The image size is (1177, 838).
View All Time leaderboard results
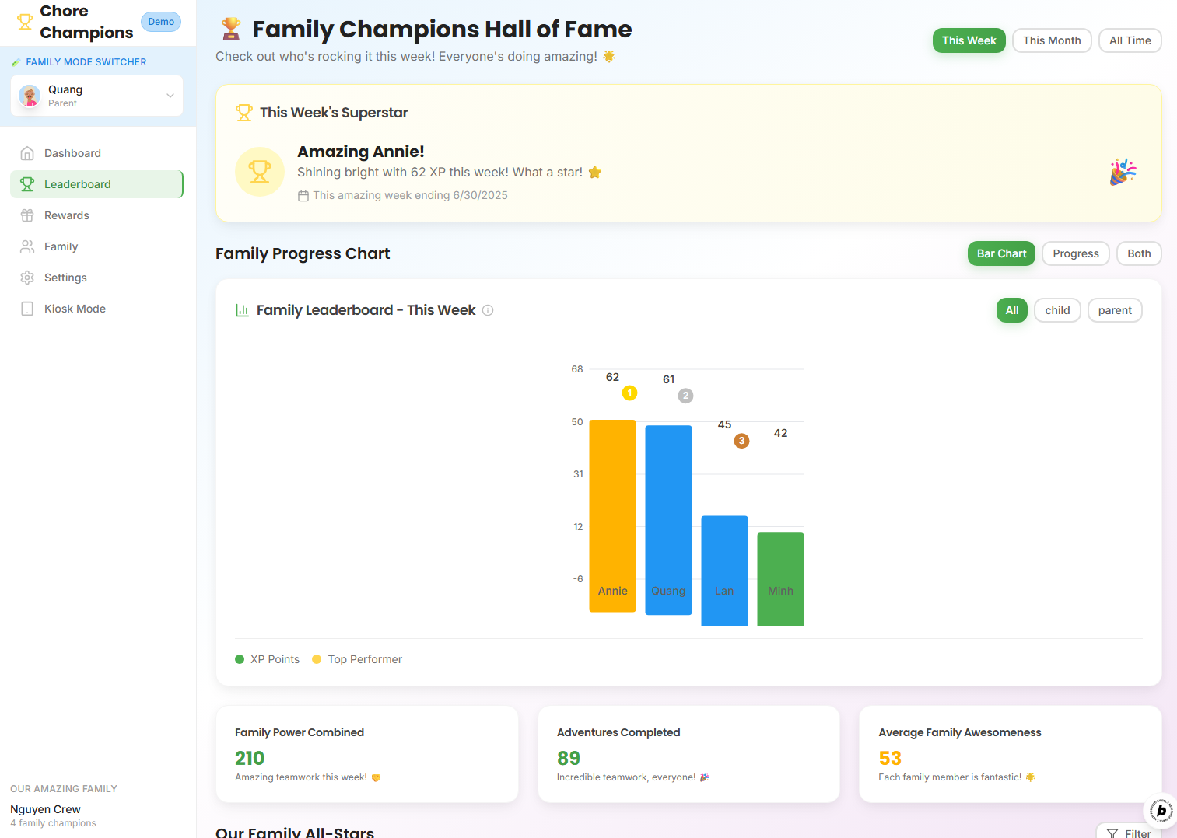pos(1130,40)
